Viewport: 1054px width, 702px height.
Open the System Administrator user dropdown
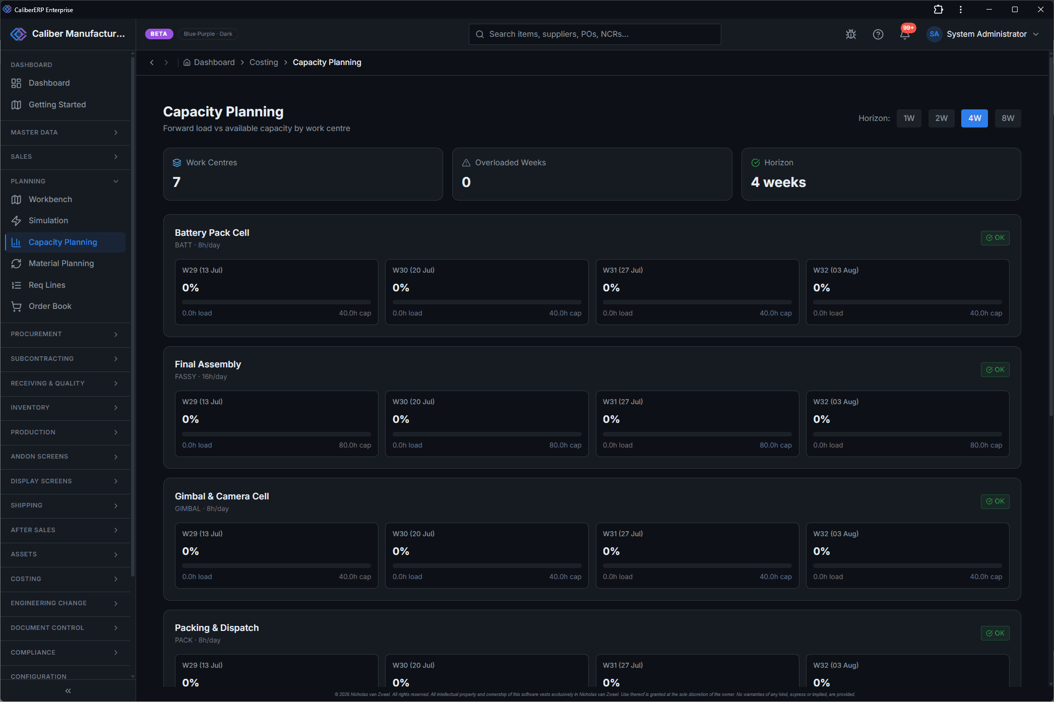point(983,34)
